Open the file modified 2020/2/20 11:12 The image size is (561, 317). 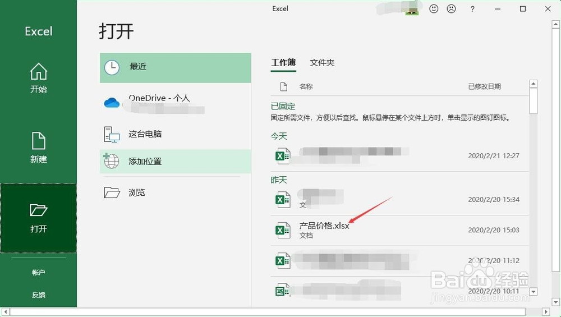399,261
